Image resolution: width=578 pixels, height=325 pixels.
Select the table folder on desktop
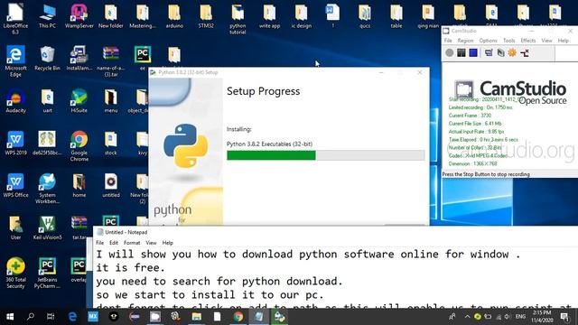coord(396,16)
